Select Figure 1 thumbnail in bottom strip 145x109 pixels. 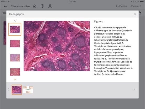[17, 90]
